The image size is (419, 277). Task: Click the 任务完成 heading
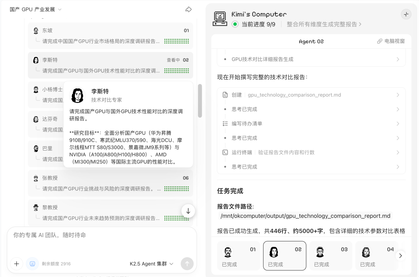point(230,191)
